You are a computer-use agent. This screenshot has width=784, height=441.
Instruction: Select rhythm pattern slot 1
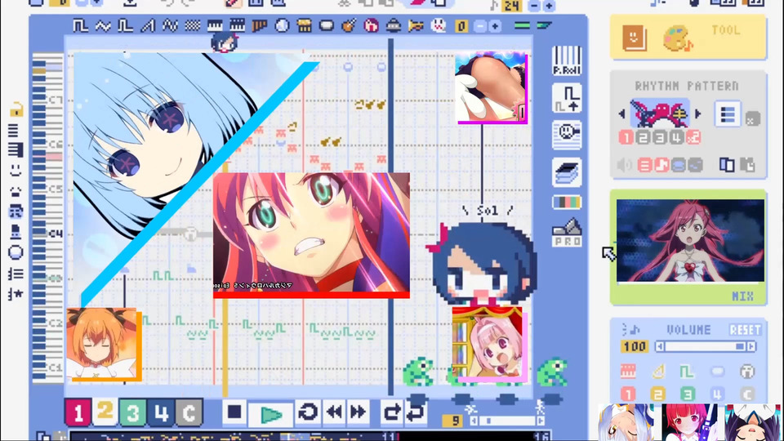point(626,137)
